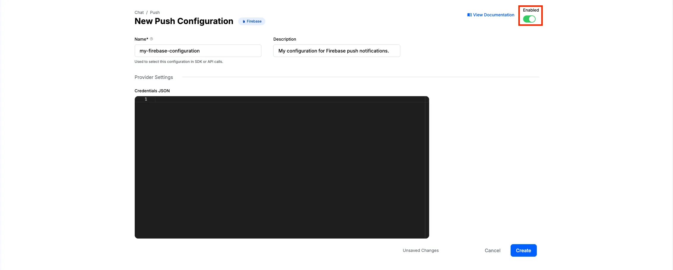Click the Firebase provider badge

[252, 21]
